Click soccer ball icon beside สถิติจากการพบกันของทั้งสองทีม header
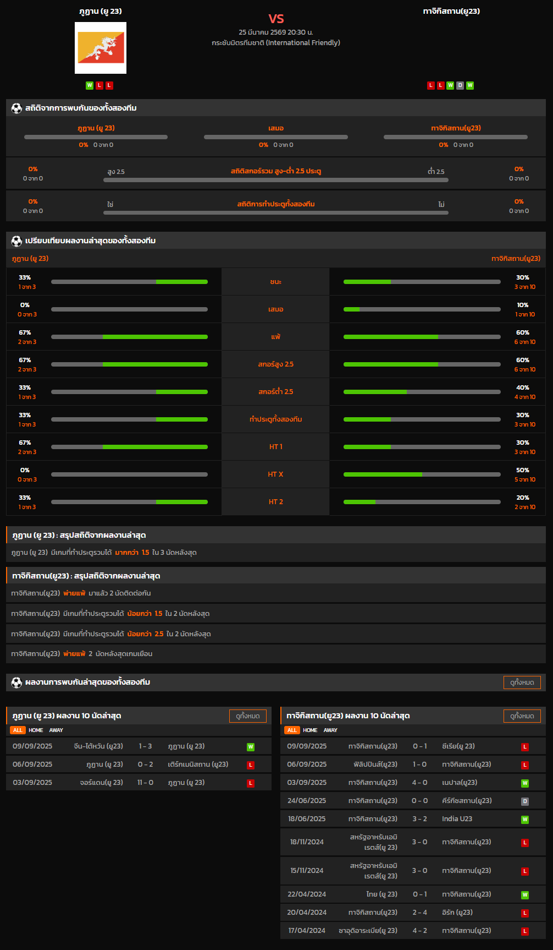Image resolution: width=553 pixels, height=950 pixels. 16,108
